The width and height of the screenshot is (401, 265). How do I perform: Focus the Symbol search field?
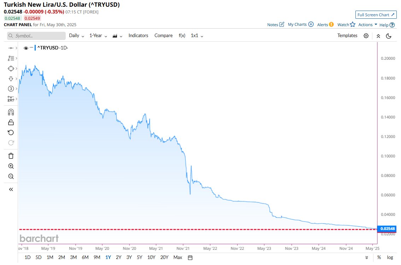36,36
